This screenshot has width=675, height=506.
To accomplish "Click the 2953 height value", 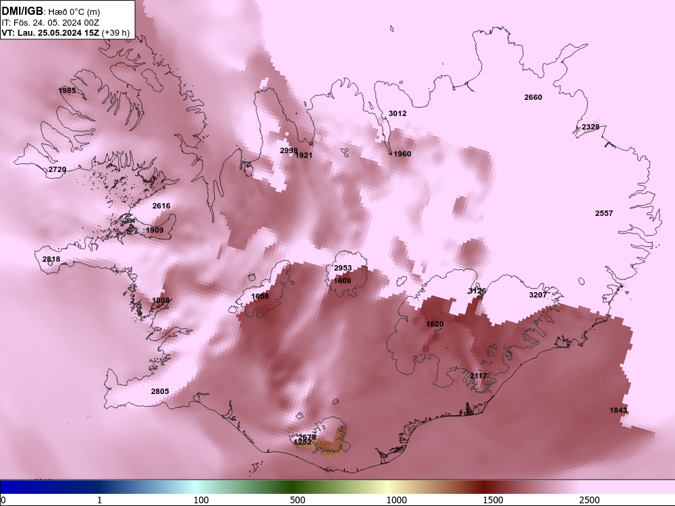I will coord(343,268).
